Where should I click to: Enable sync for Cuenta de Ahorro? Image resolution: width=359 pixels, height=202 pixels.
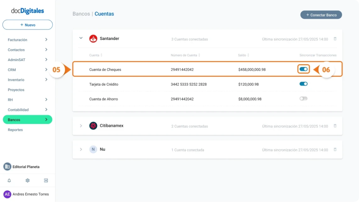coord(303,99)
